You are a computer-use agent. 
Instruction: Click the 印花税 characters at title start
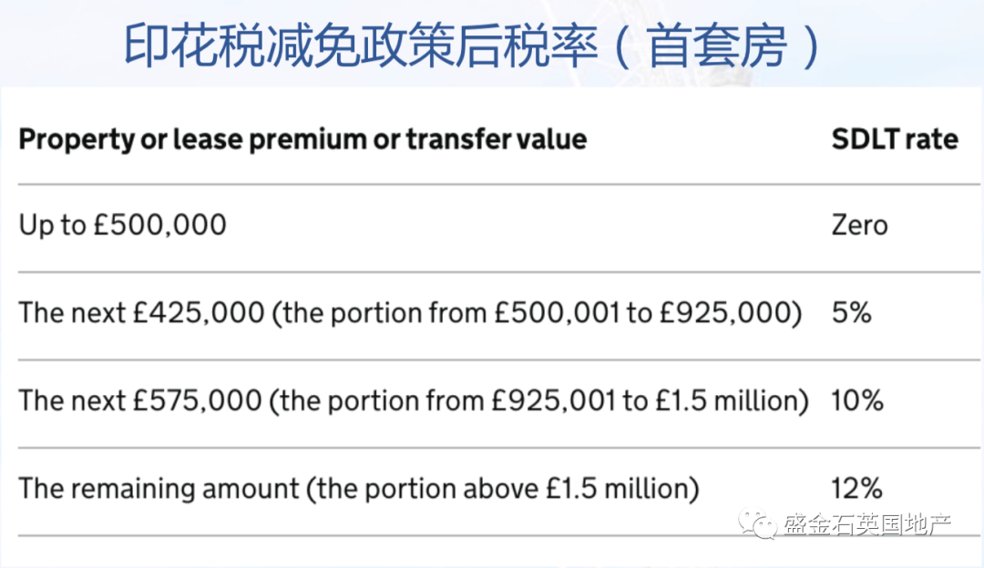coord(195,46)
